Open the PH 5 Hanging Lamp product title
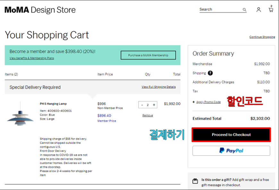 53,104
